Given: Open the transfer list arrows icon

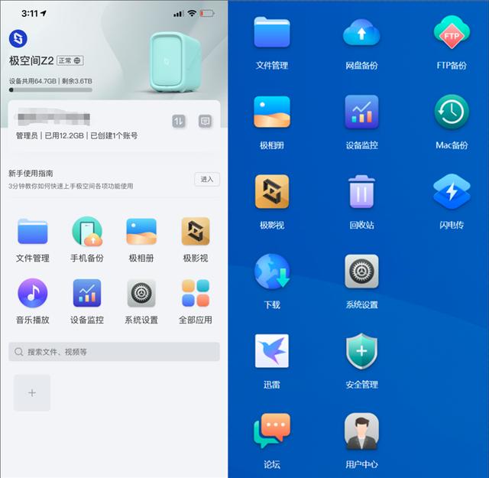Looking at the screenshot, I should click(179, 121).
